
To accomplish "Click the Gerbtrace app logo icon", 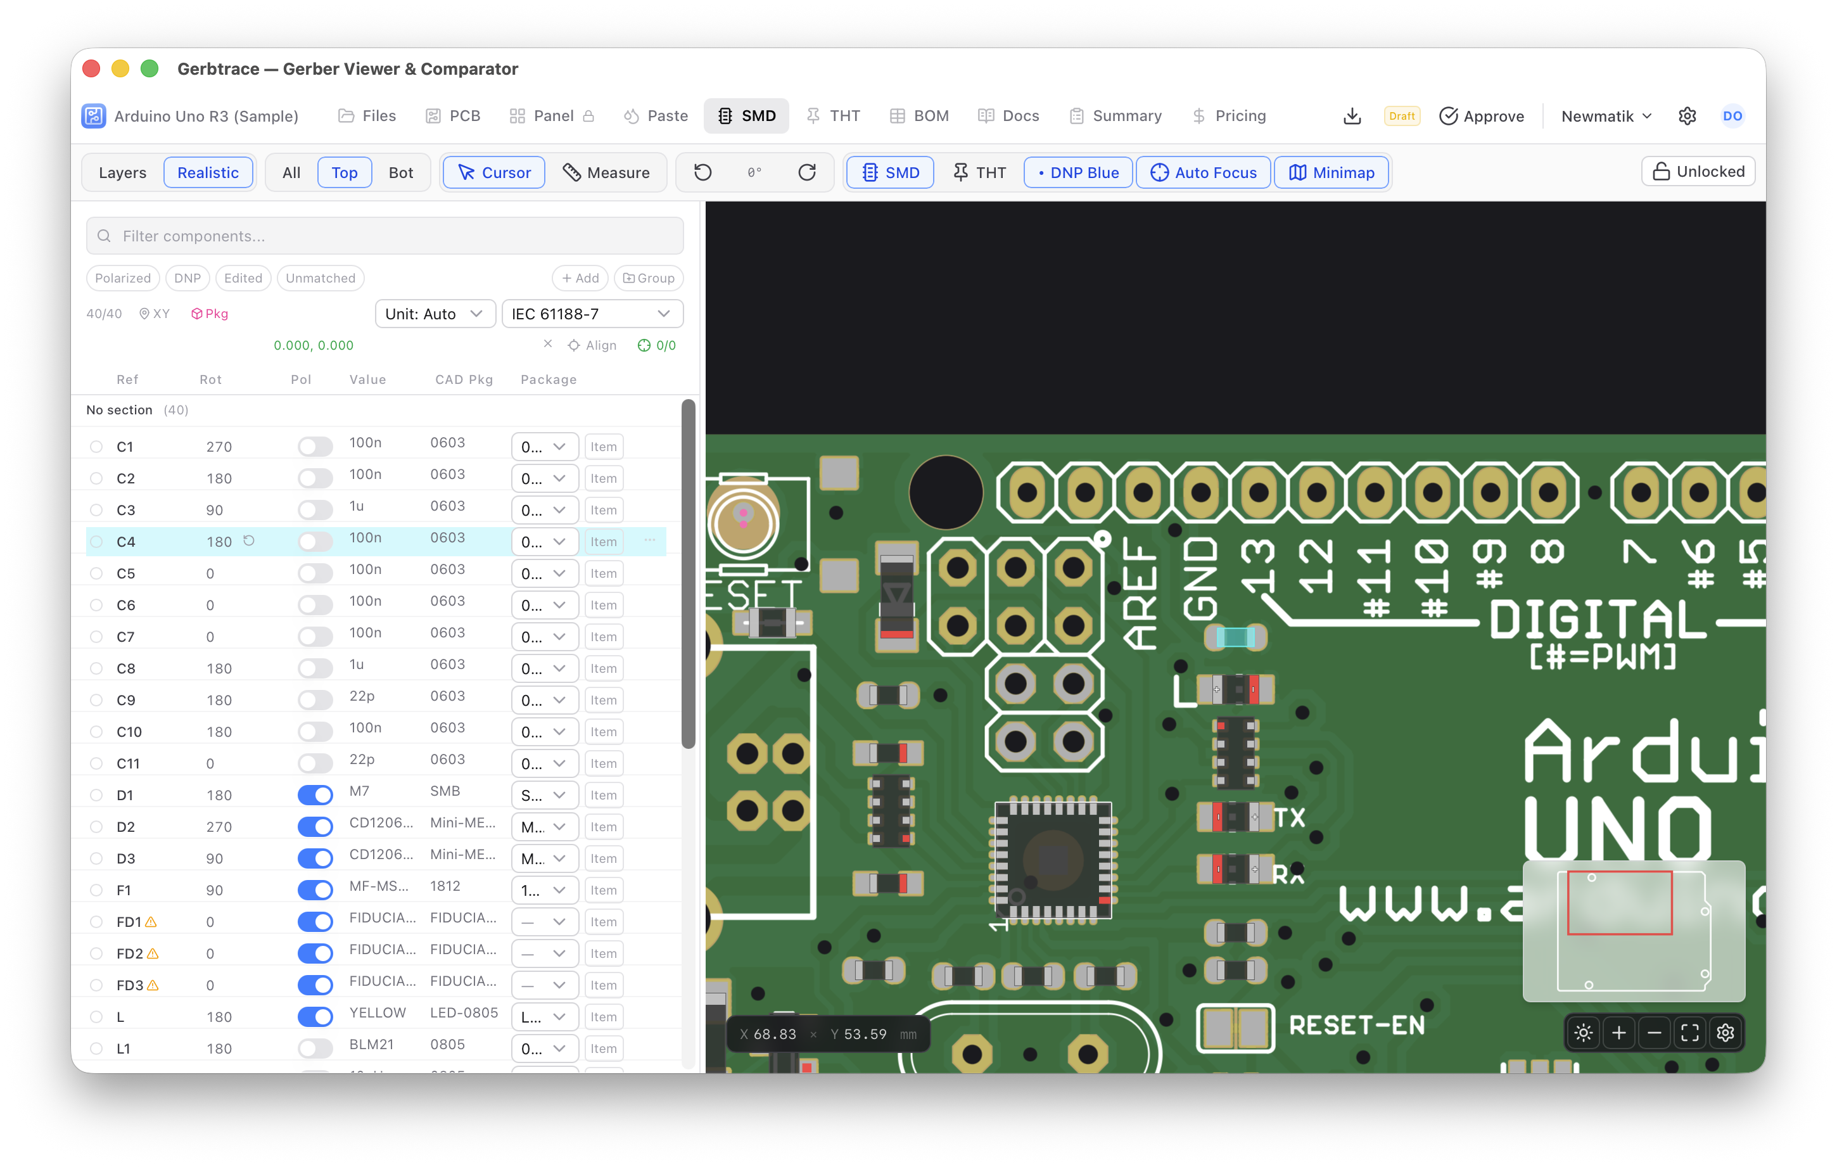I will [x=94, y=116].
